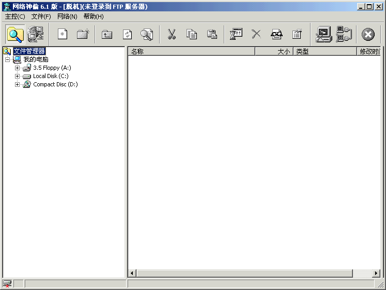Expand the Local Disk (C:) node

click(x=17, y=76)
